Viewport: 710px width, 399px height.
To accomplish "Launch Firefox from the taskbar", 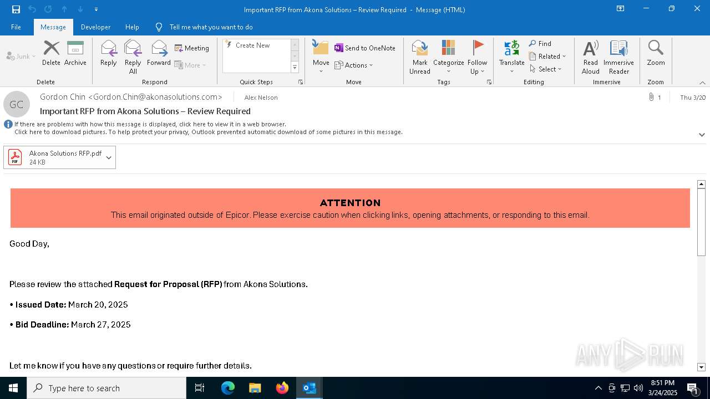I will click(282, 388).
